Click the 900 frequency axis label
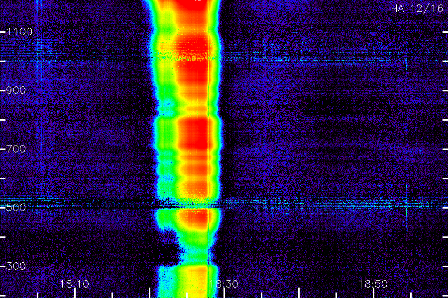 [16, 90]
